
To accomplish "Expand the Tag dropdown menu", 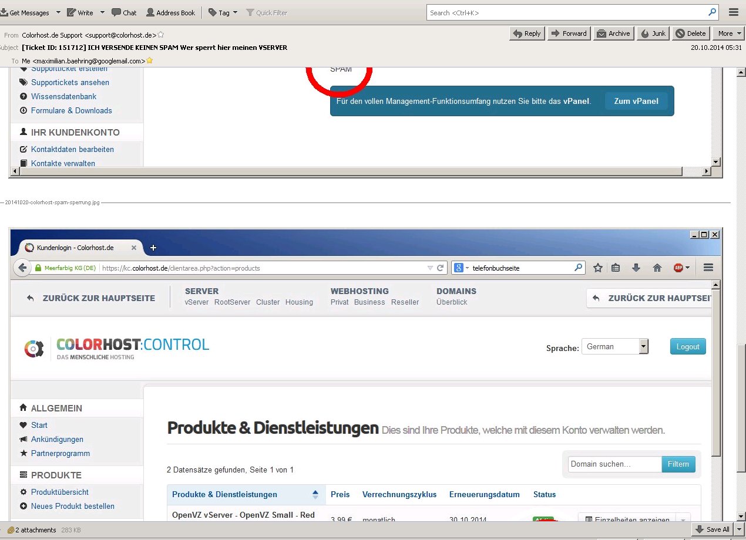I will 236,12.
